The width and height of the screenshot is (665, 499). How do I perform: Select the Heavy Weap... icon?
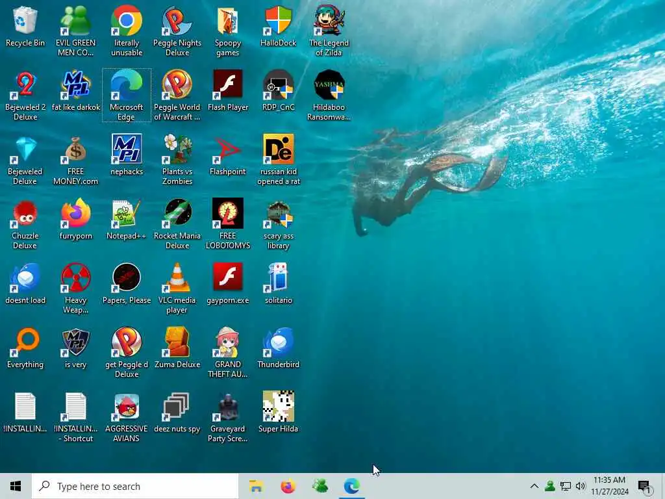pyautogui.click(x=75, y=288)
